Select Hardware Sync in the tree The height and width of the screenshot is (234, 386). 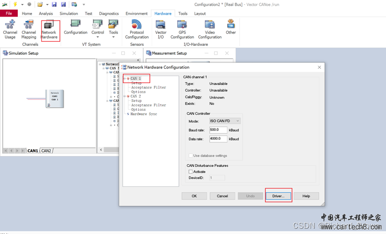coord(144,114)
